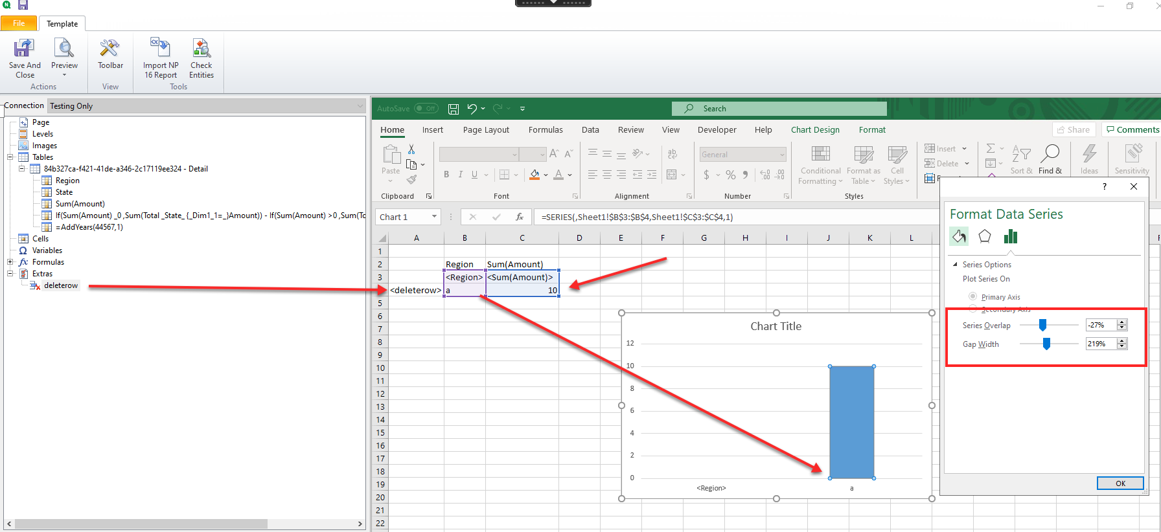1161x532 pixels.
Task: Toggle bold formatting in Font group
Action: click(x=446, y=175)
